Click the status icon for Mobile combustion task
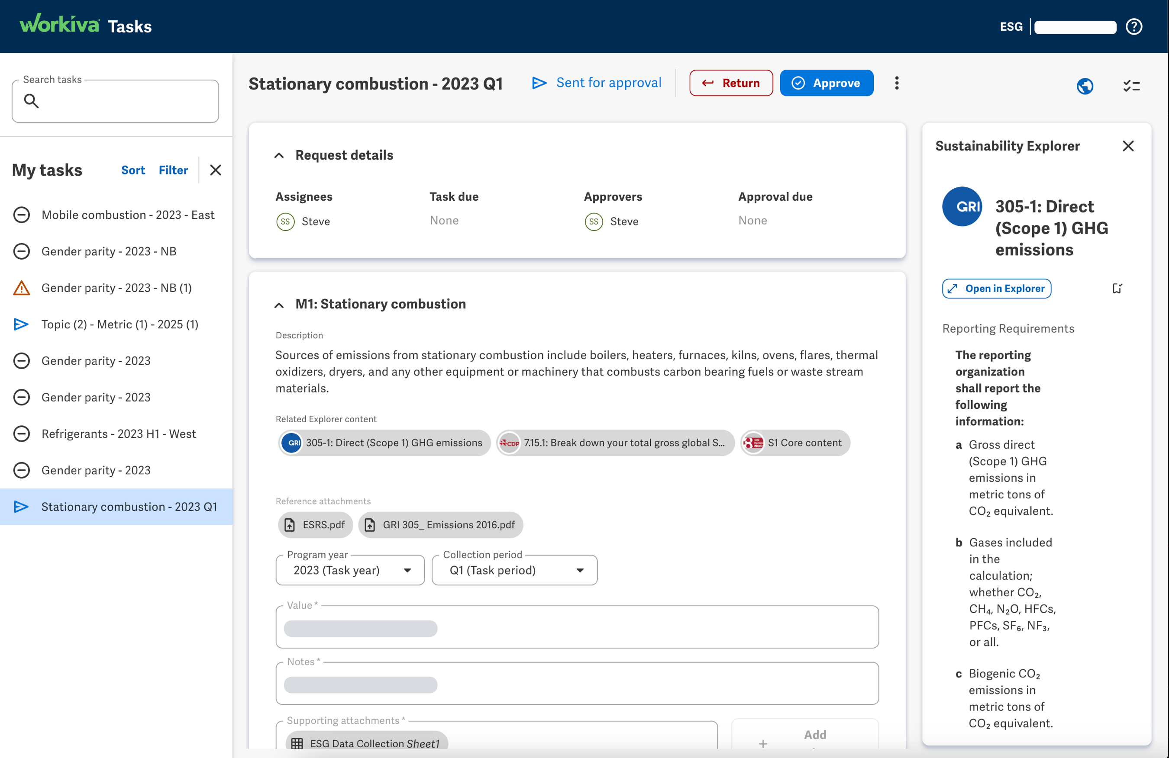The image size is (1169, 758). point(22,215)
